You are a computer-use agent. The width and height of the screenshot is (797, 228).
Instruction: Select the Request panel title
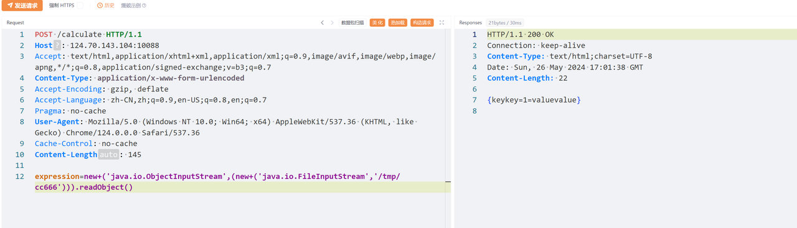(x=16, y=22)
